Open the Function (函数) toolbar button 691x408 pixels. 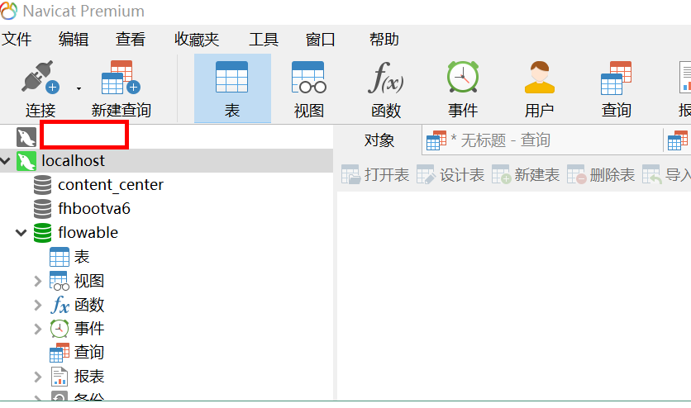[386, 89]
